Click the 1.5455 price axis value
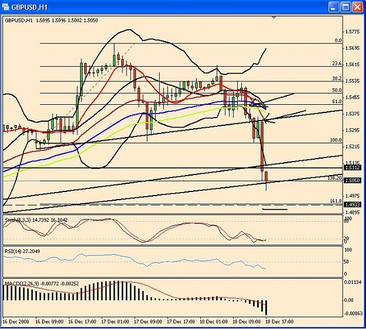Screen dimensions: 366x329 (x=353, y=97)
